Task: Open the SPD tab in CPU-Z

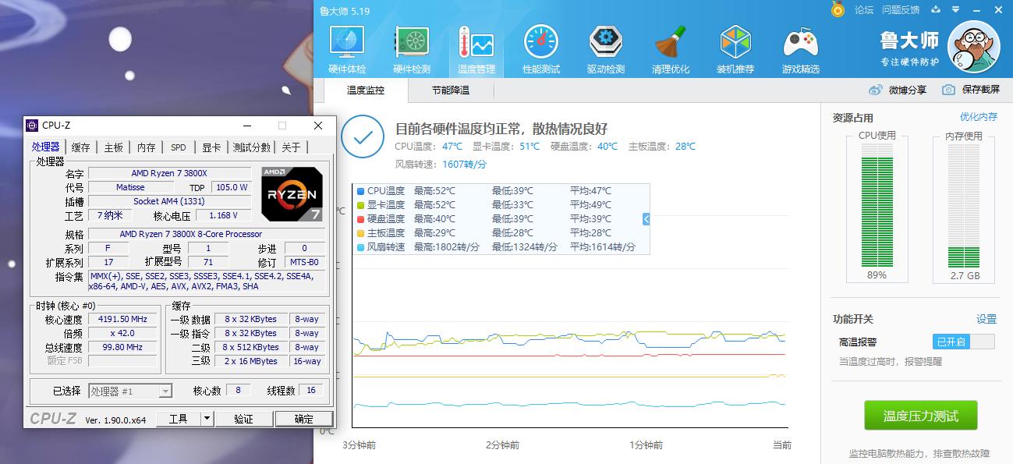Action: pos(178,147)
